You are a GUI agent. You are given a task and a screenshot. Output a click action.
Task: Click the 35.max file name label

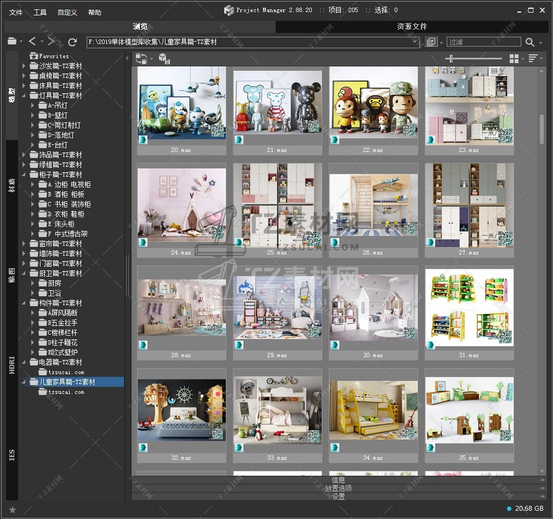(469, 458)
